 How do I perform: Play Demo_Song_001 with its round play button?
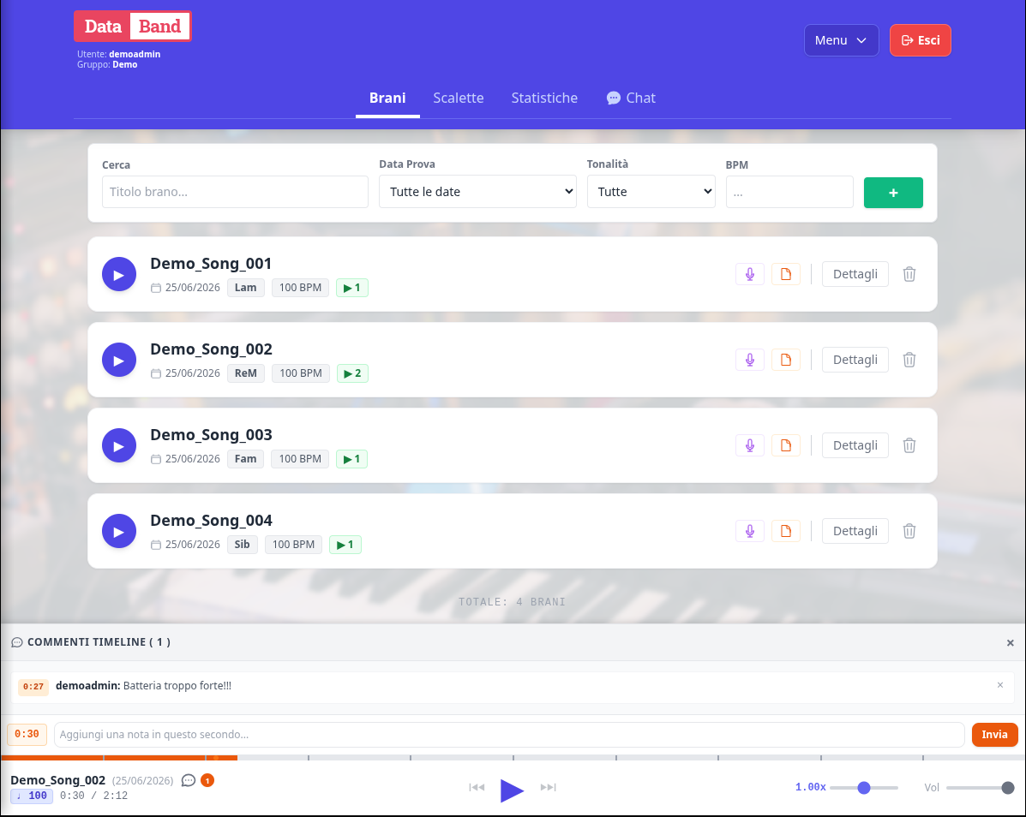tap(118, 275)
